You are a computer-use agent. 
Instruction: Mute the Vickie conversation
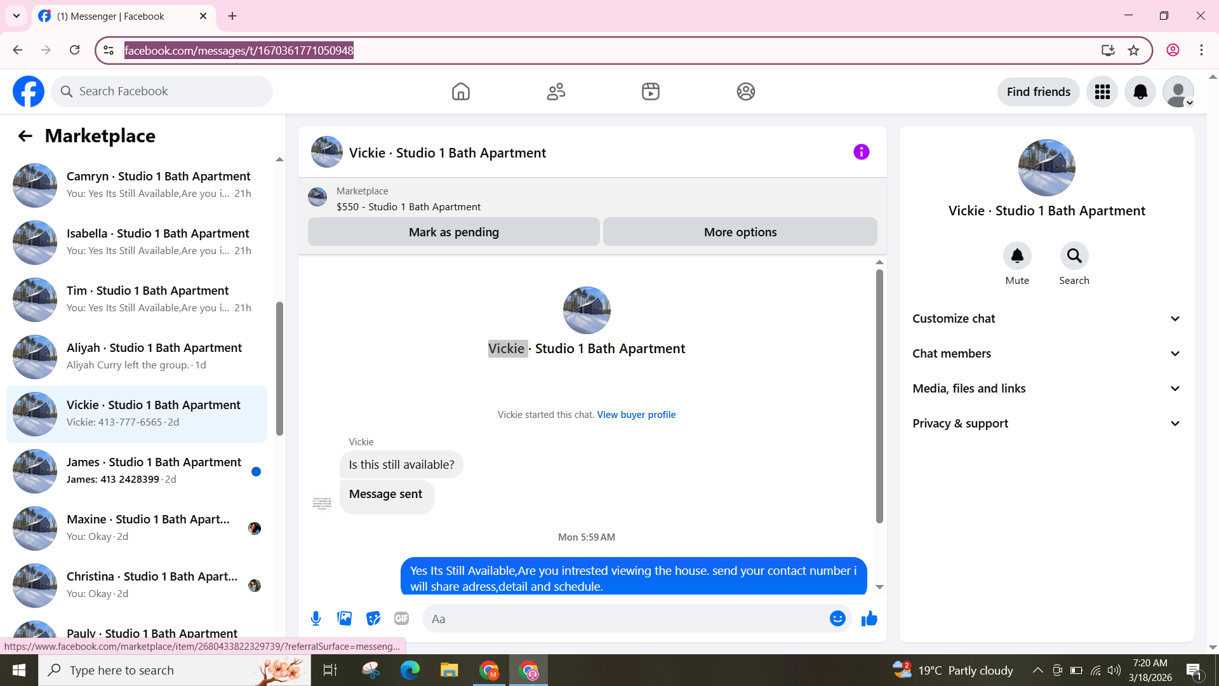tap(1016, 257)
